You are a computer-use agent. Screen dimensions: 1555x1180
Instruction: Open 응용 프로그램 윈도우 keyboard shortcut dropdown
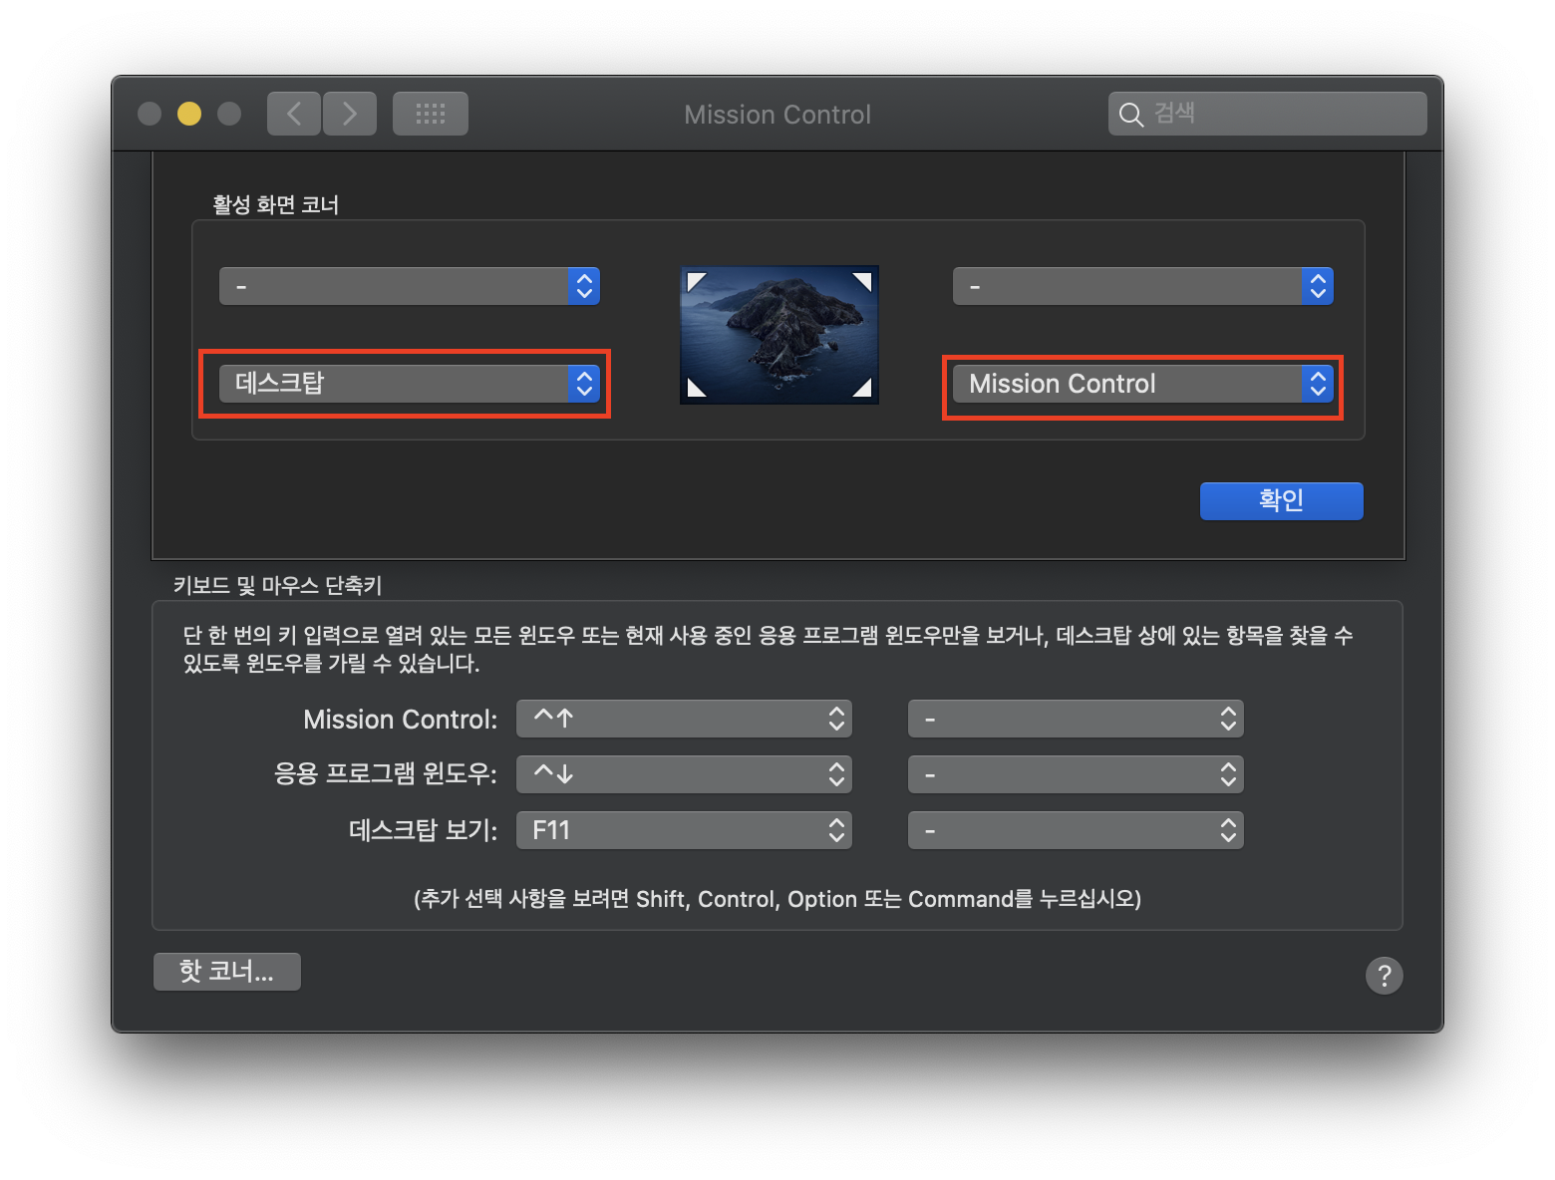[x=684, y=774]
